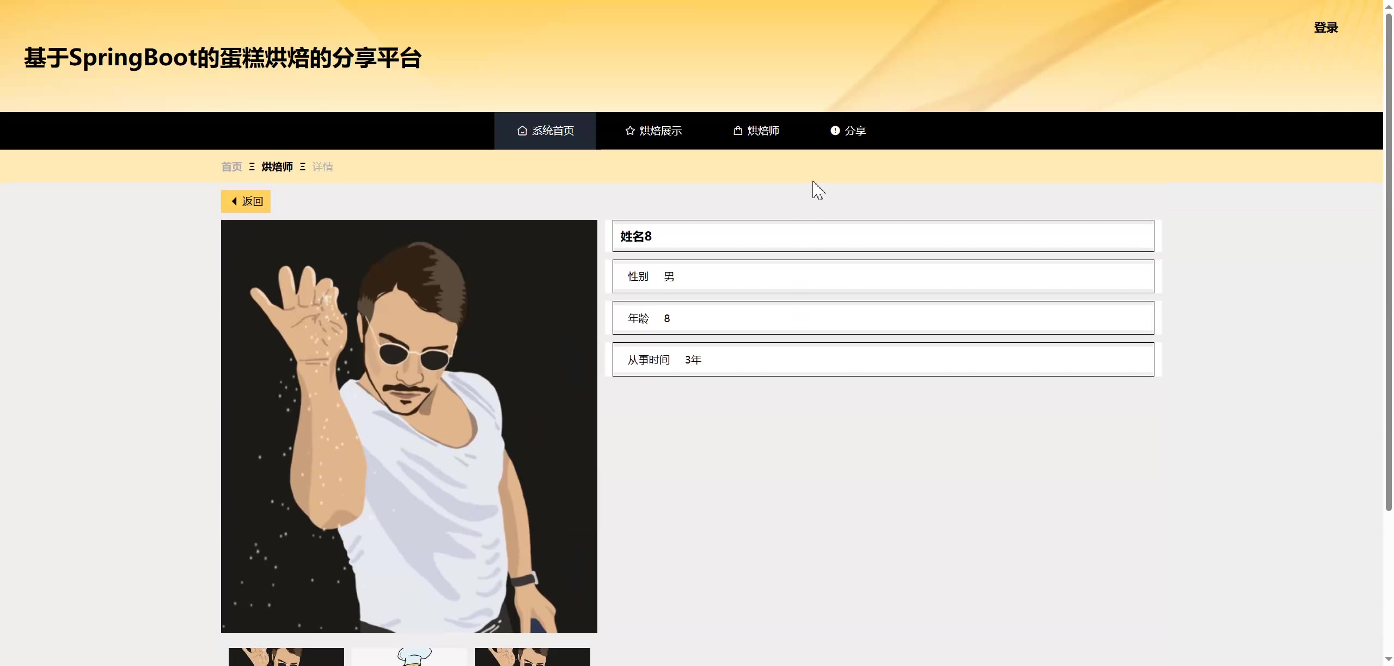Click the exclamation icon beside 分享
The image size is (1394, 666).
835,131
